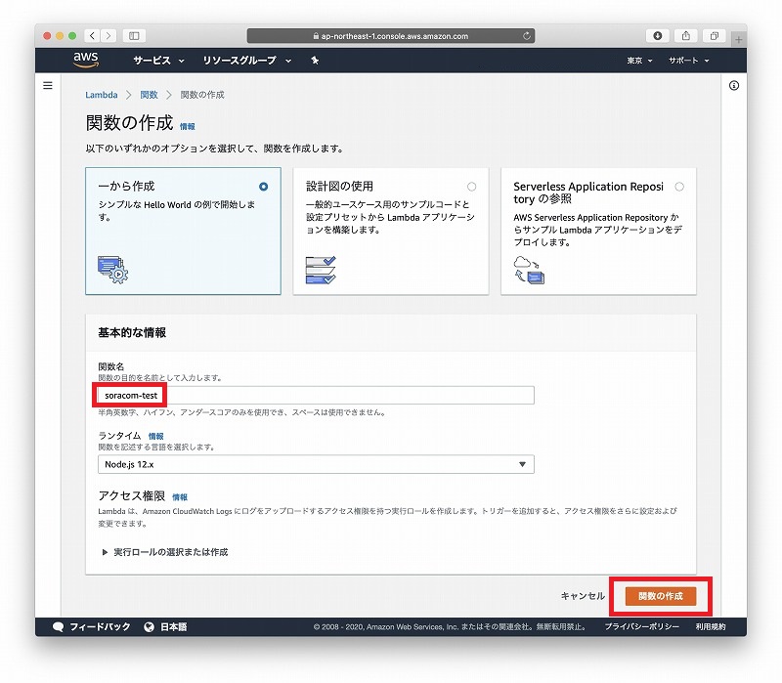Open the 利用規約 footer link
The height and width of the screenshot is (683, 782).
pyautogui.click(x=711, y=627)
